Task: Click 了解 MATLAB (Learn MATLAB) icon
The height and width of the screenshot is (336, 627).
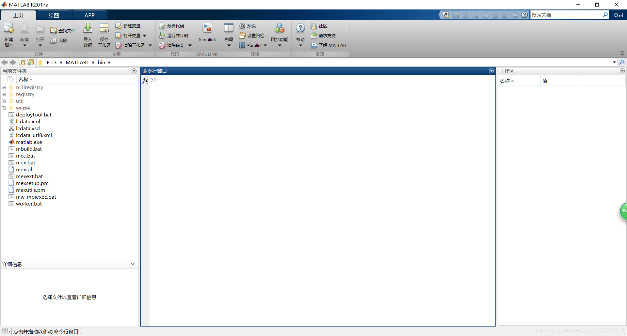Action: click(x=314, y=45)
